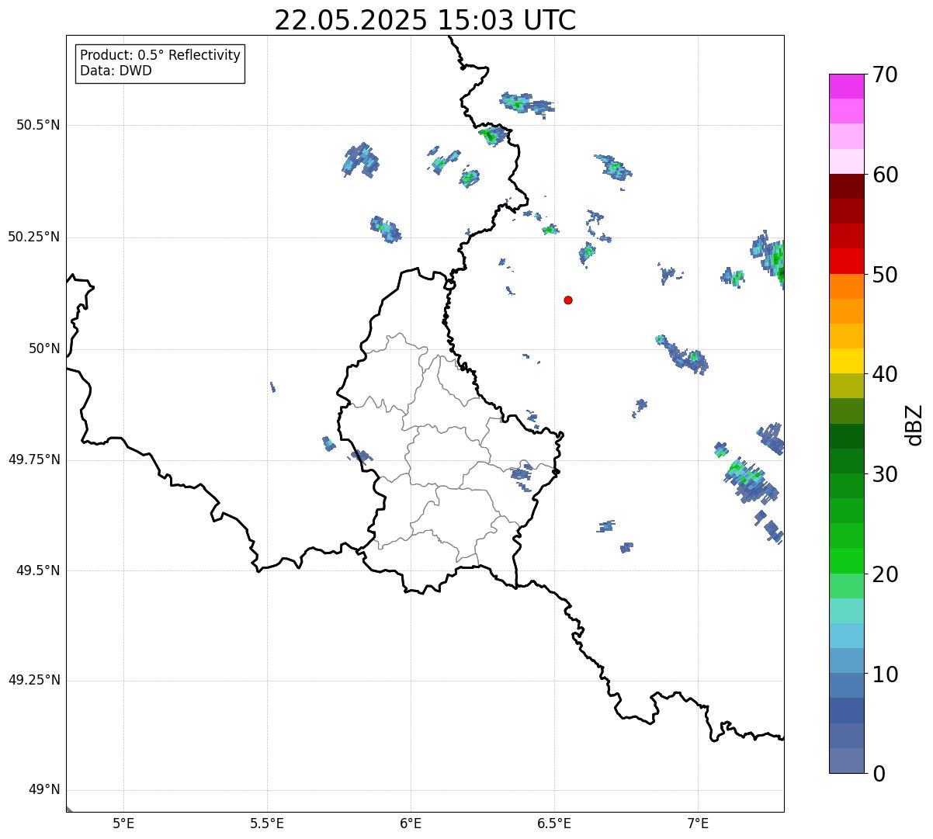This screenshot has height=839, width=933.
Task: Click the 'Data: DWD' legend line
Action: pos(116,71)
